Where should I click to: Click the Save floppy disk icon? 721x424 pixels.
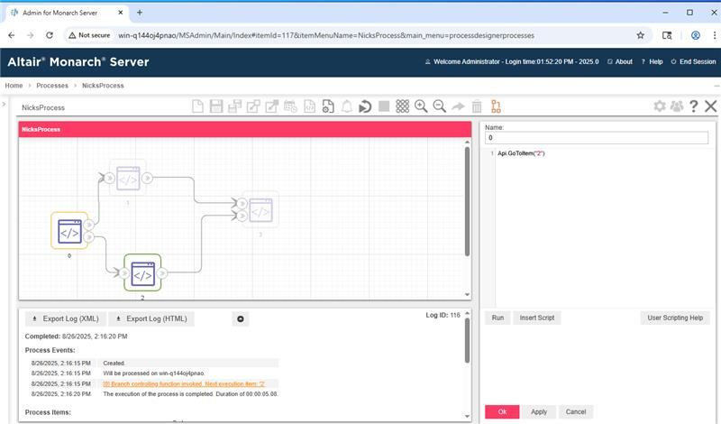216,106
